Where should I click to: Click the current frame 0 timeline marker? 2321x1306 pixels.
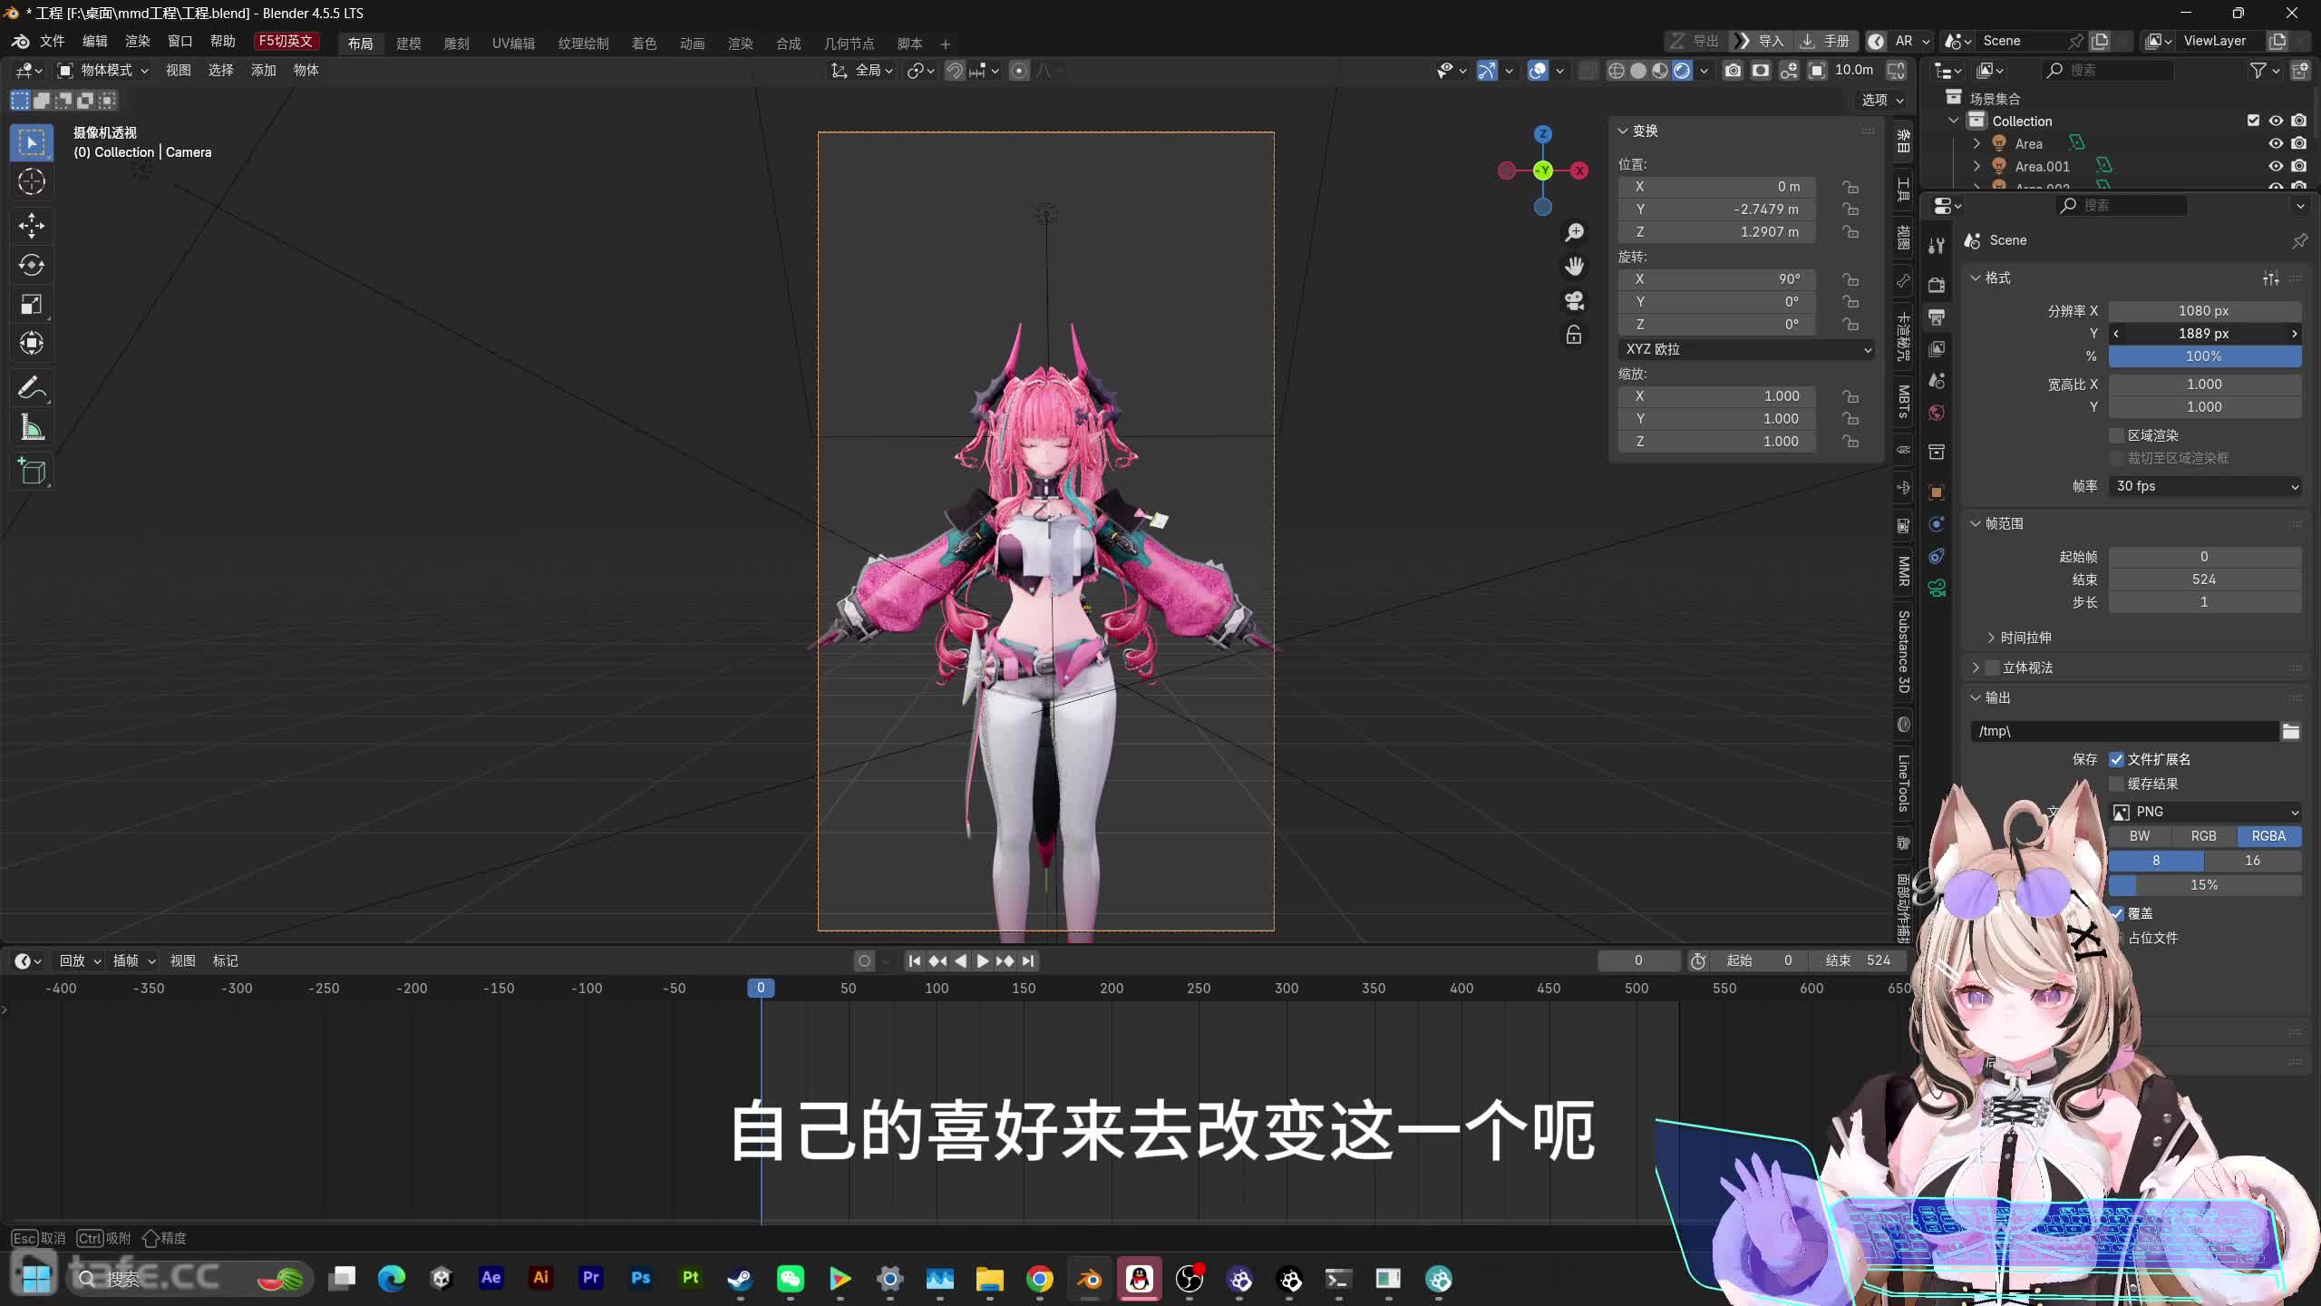coord(761,988)
